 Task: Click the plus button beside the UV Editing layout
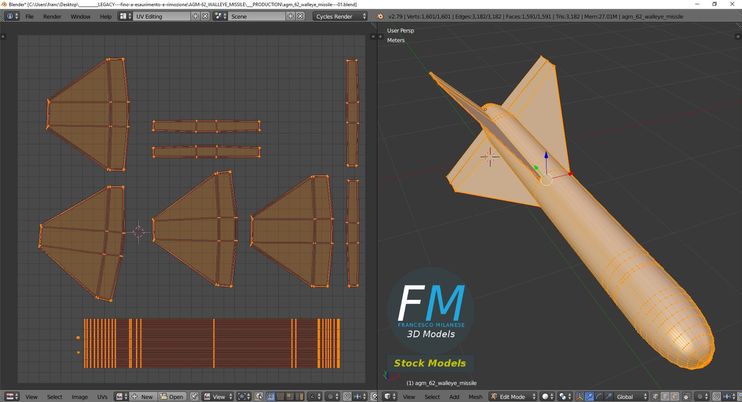coord(196,16)
